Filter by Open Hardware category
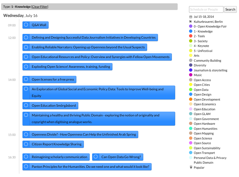239x177 pixels. (x=204, y=124)
